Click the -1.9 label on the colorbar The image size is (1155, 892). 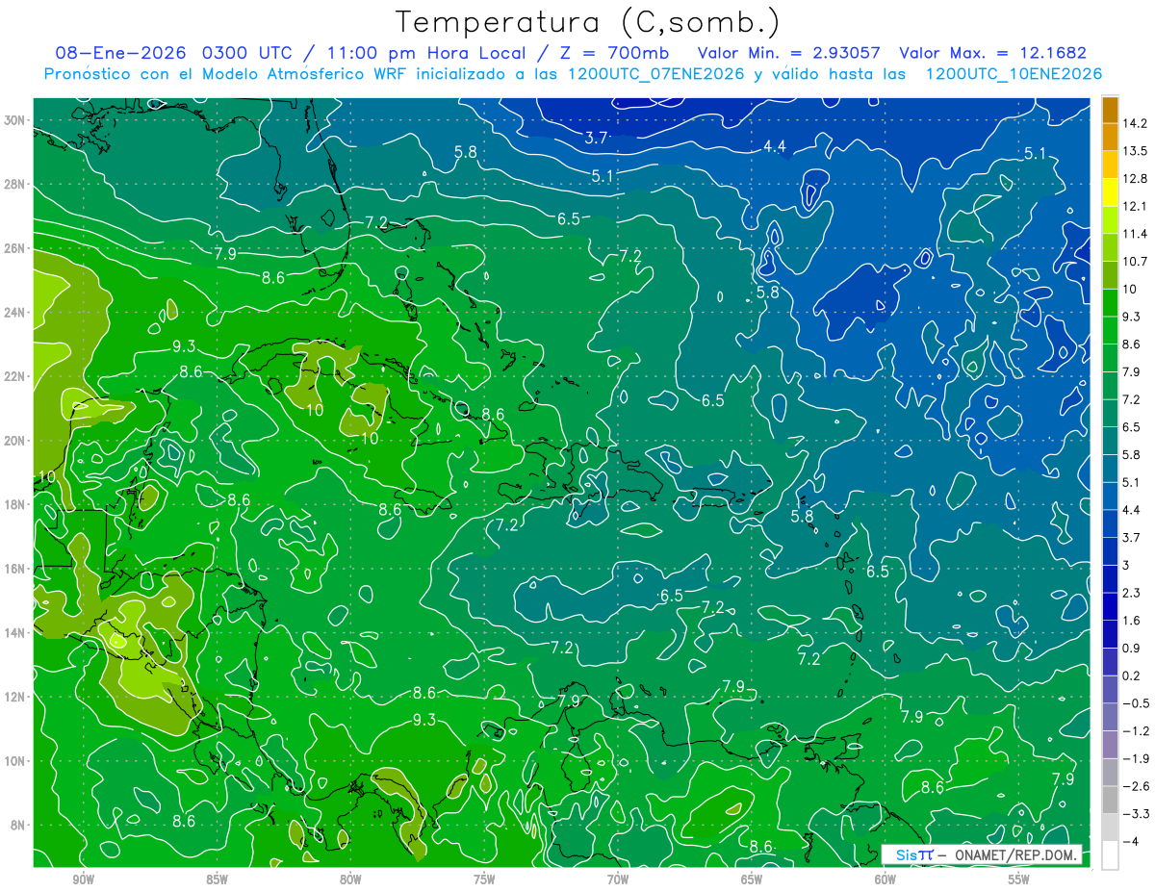[x=1135, y=758]
